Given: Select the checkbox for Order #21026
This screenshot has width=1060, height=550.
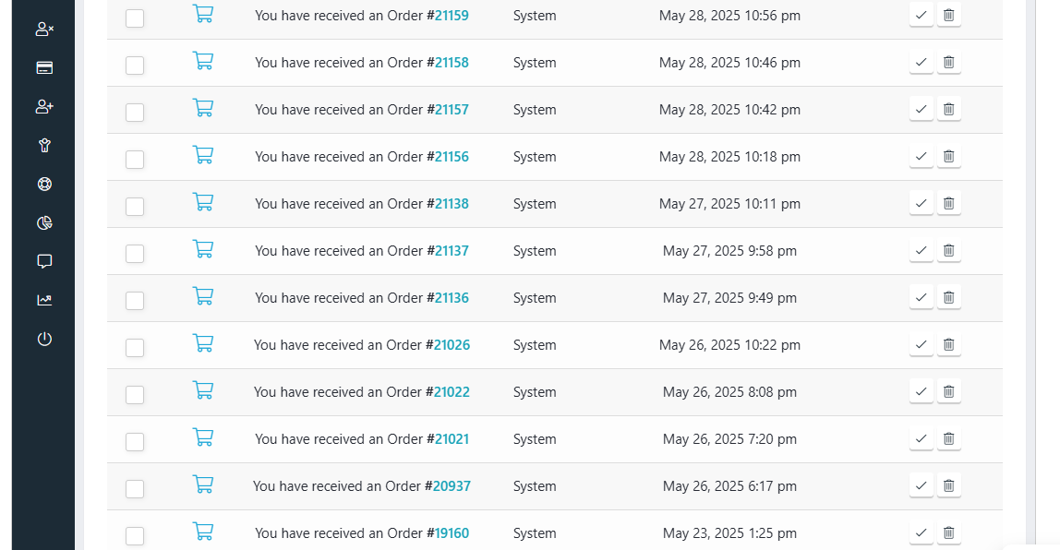Looking at the screenshot, I should pyautogui.click(x=135, y=348).
